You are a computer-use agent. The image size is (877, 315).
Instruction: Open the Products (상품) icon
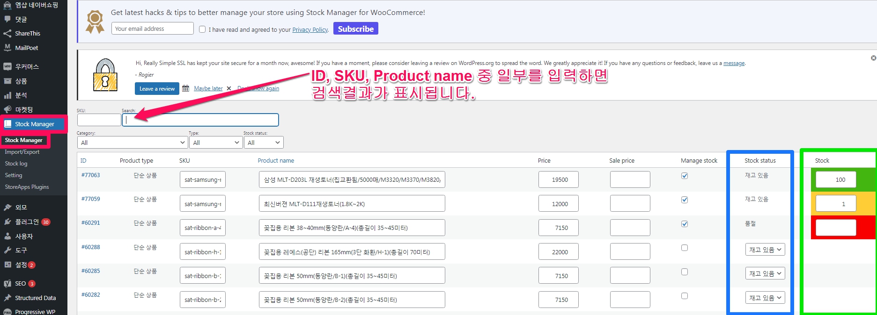click(x=7, y=81)
